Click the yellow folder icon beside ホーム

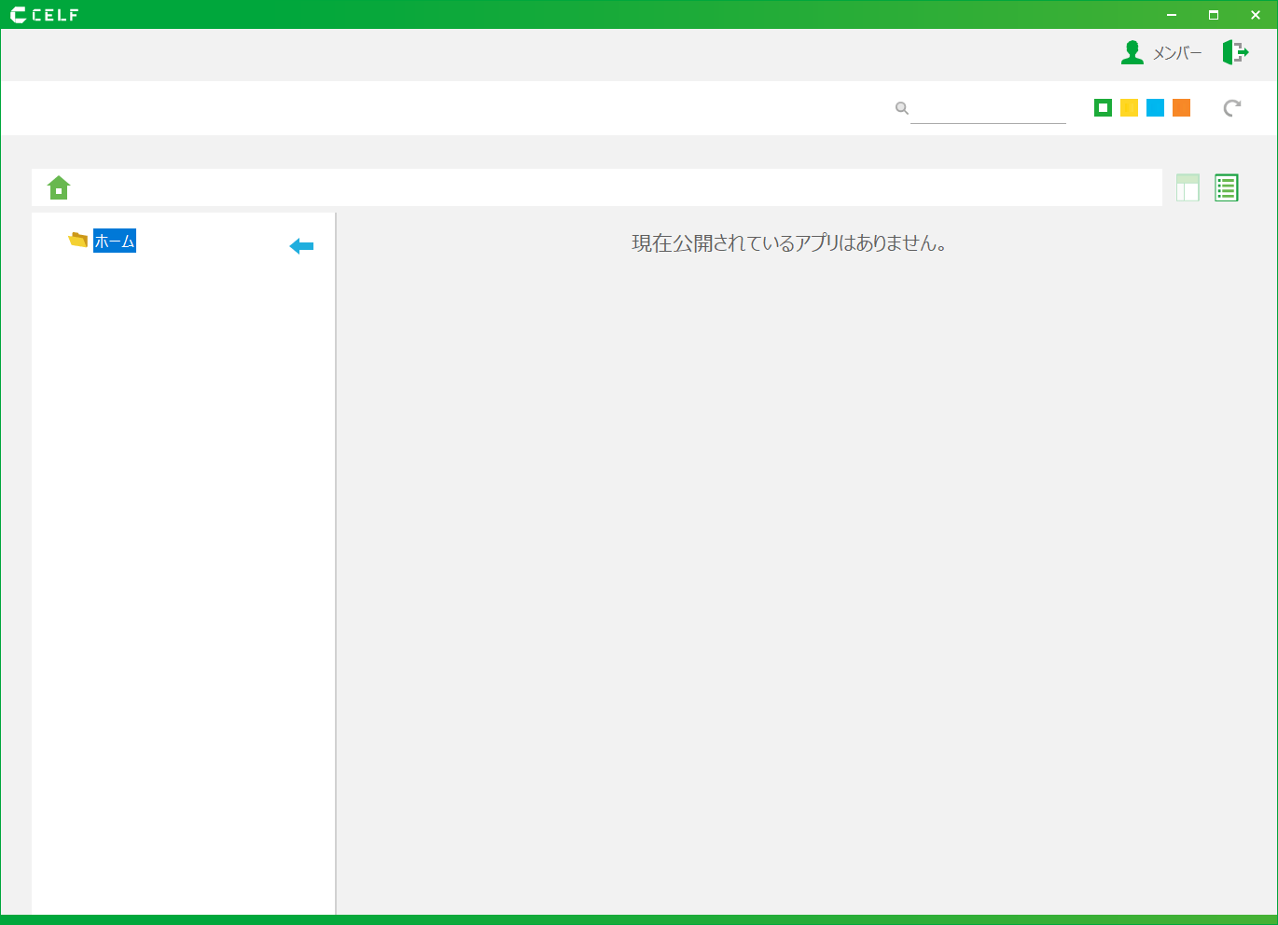click(x=78, y=241)
